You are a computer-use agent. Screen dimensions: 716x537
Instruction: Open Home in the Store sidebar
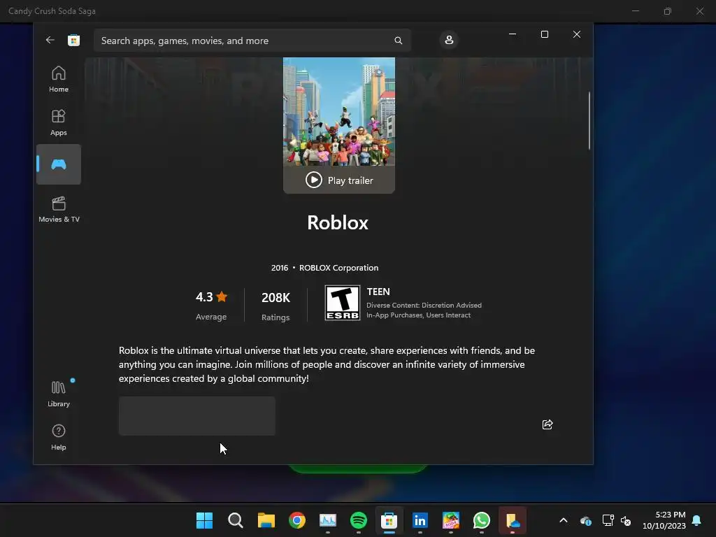pyautogui.click(x=59, y=79)
